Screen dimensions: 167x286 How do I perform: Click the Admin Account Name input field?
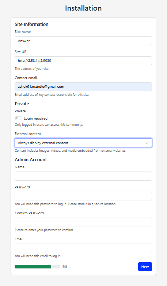point(83,176)
